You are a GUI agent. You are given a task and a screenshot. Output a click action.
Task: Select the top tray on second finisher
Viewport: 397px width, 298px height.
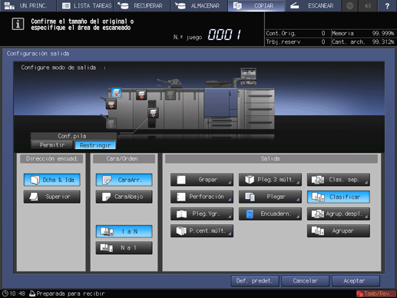point(141,94)
